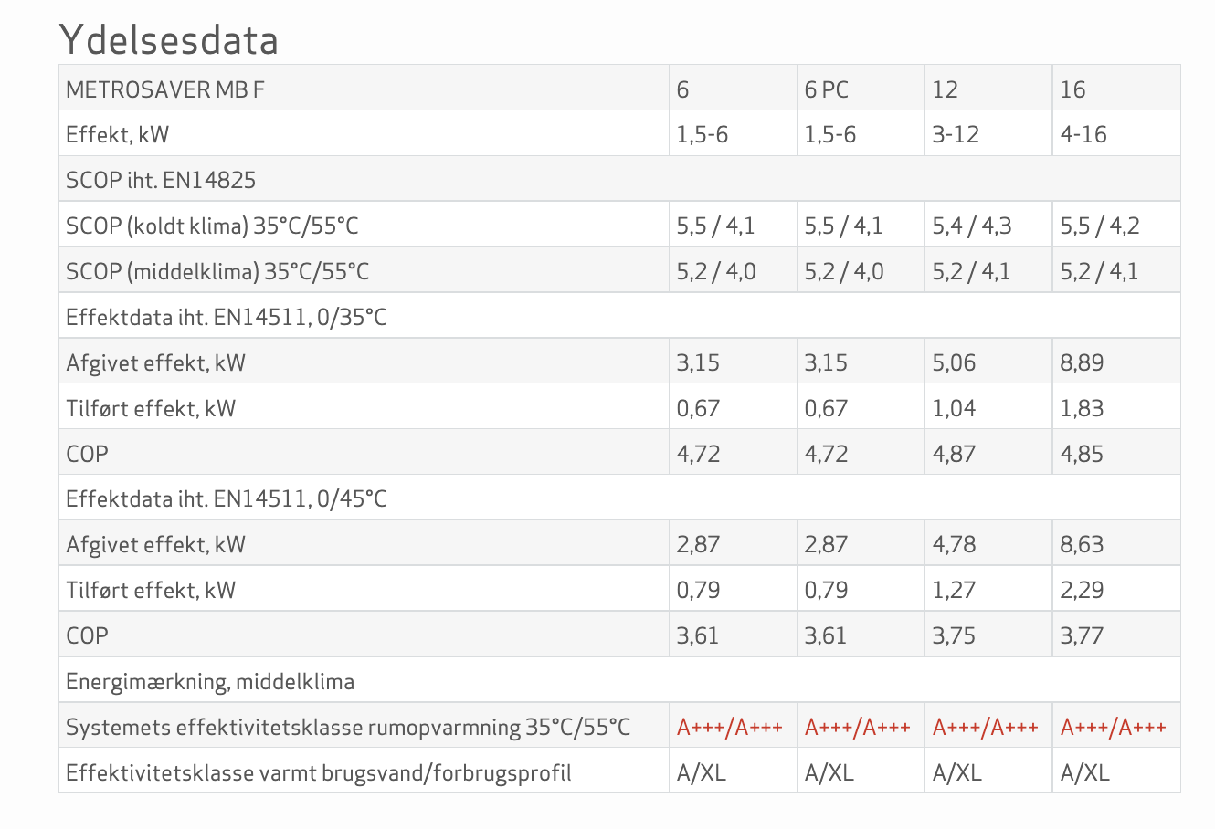Image resolution: width=1215 pixels, height=829 pixels.
Task: Click the Effektdata iht. EN14511, 0/35°C row
Action: pyautogui.click(x=227, y=317)
